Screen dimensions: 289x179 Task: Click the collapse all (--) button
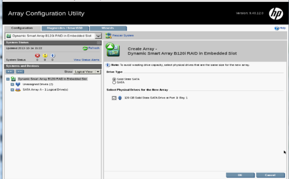20,71
